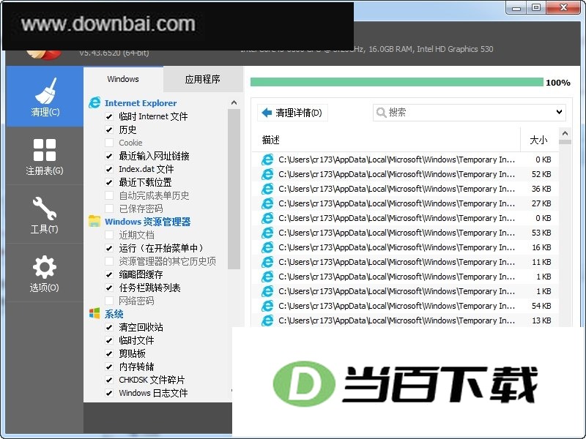Click the 系统 Windows flag icon
This screenshot has width=586, height=439.
[x=94, y=314]
